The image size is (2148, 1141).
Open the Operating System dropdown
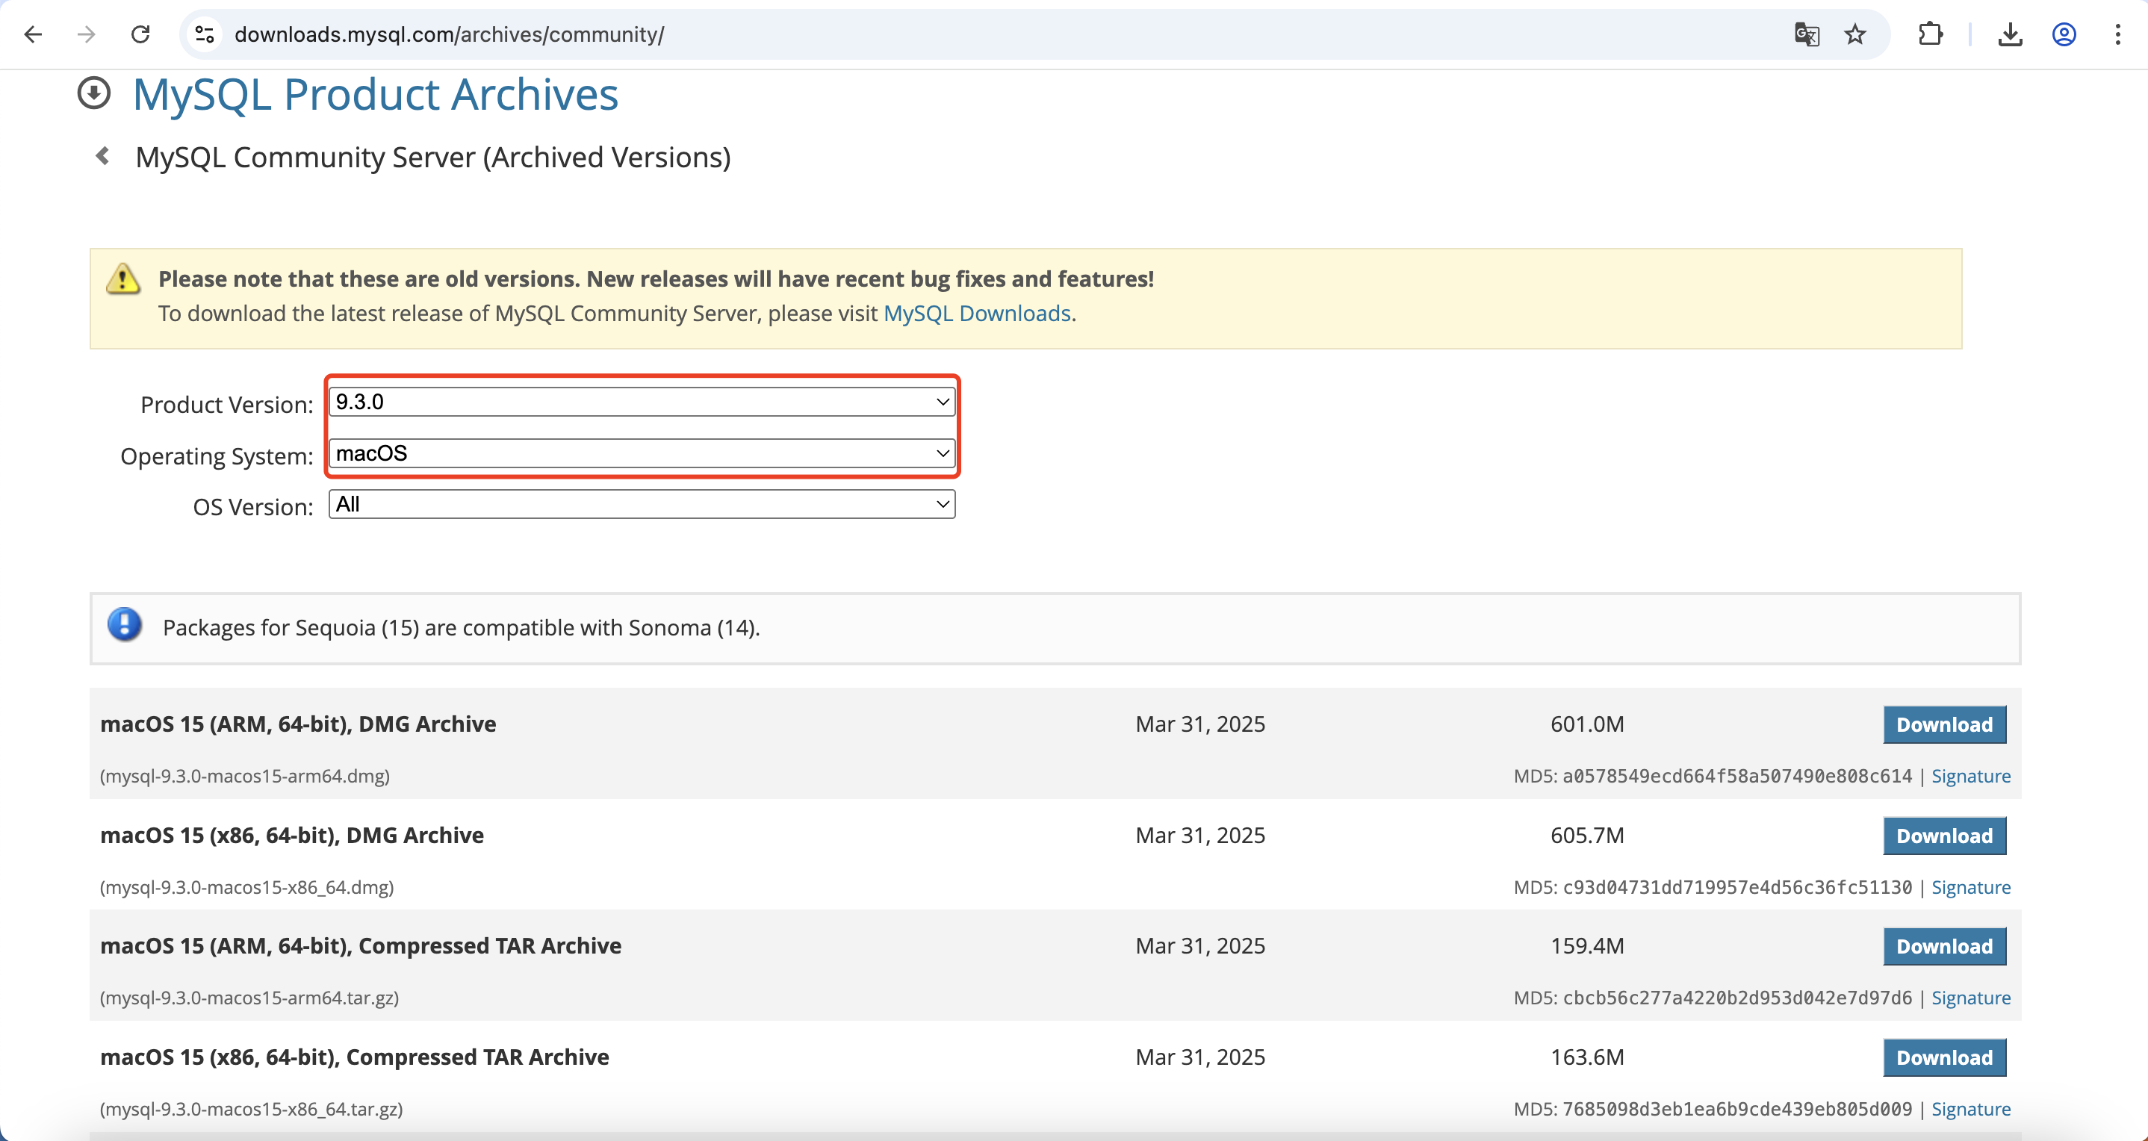click(642, 453)
